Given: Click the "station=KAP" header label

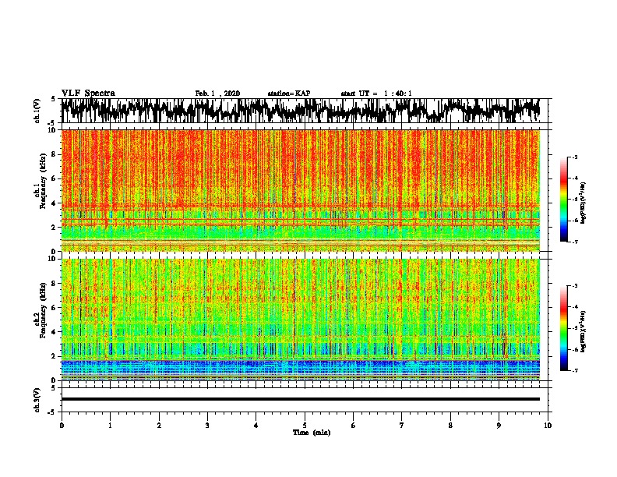Looking at the screenshot, I should click(289, 94).
